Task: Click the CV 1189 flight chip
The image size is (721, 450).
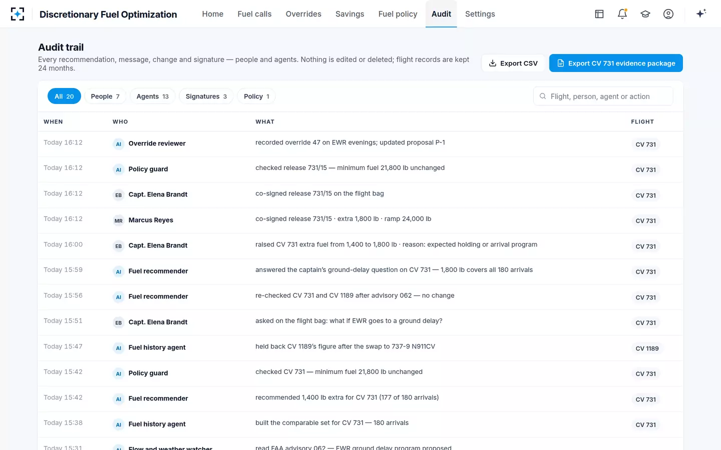Action: point(647,348)
